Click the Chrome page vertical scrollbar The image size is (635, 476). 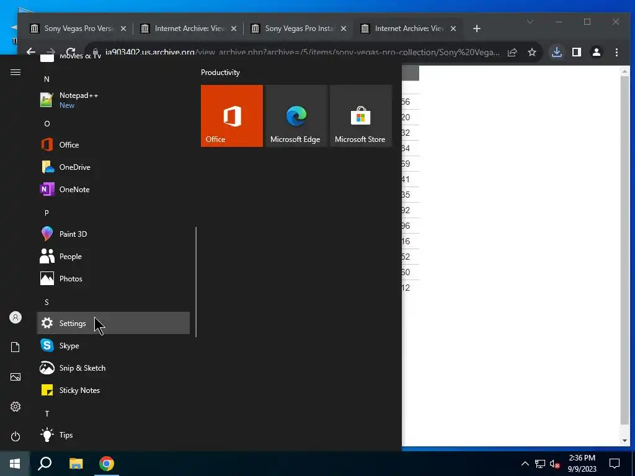pos(624,250)
